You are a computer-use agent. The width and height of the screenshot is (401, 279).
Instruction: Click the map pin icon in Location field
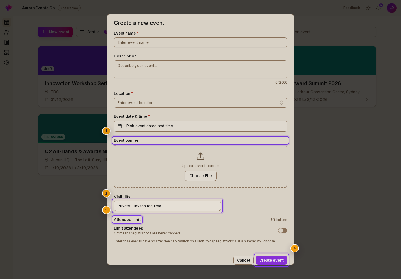click(282, 103)
